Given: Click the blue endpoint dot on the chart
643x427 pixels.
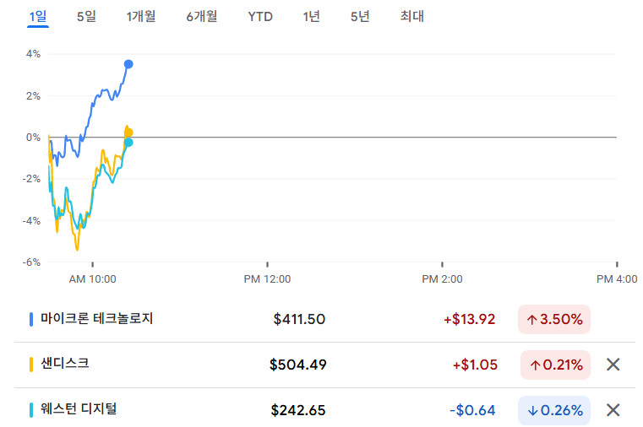Looking at the screenshot, I should tap(128, 64).
